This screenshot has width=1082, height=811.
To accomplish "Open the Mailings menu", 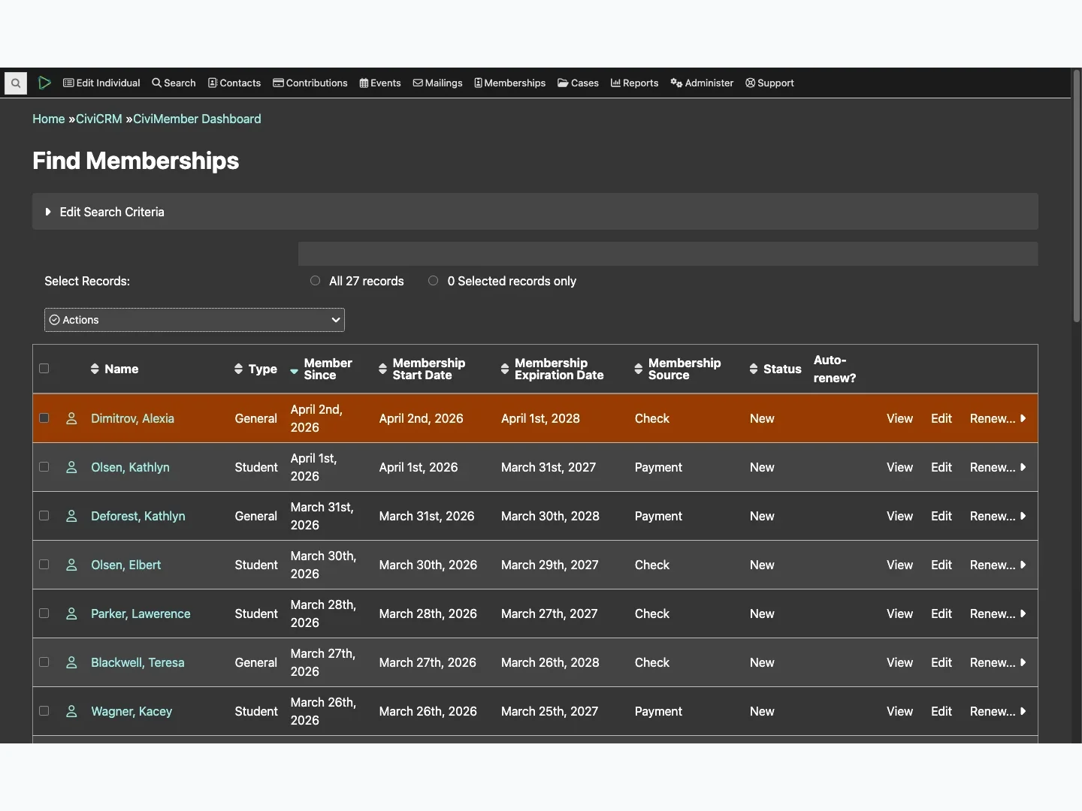I will coord(438,83).
